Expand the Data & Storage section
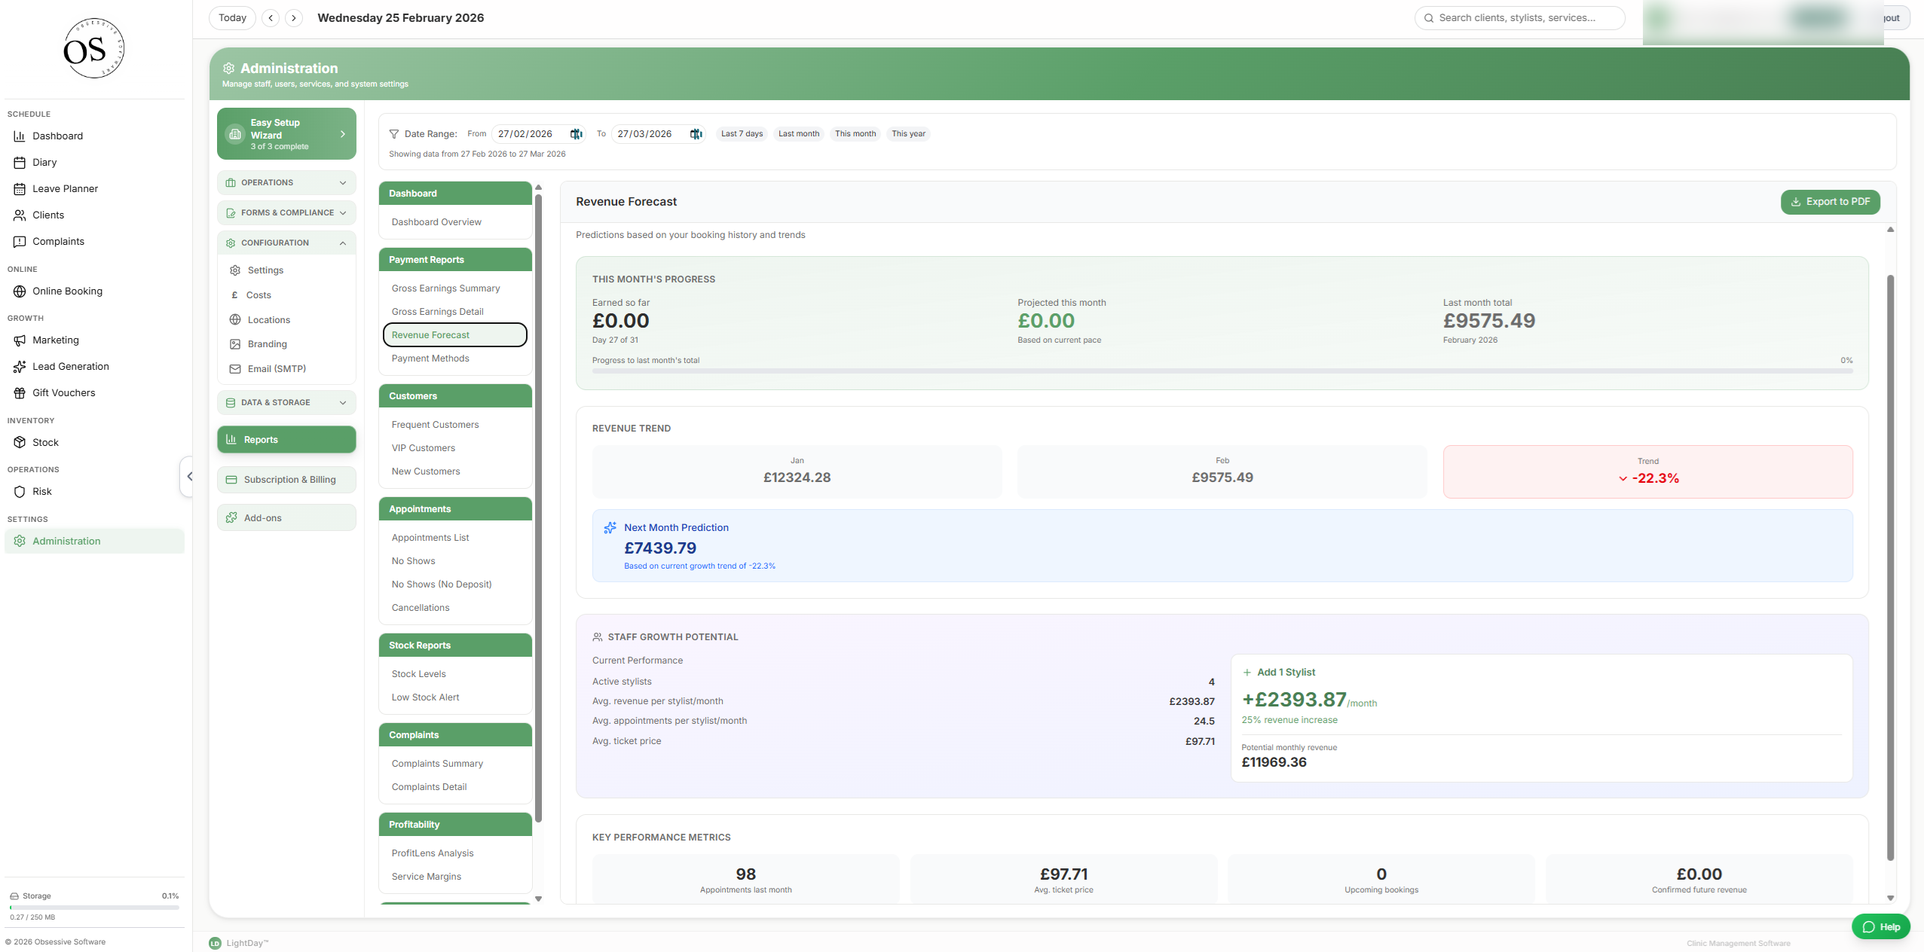 click(286, 403)
